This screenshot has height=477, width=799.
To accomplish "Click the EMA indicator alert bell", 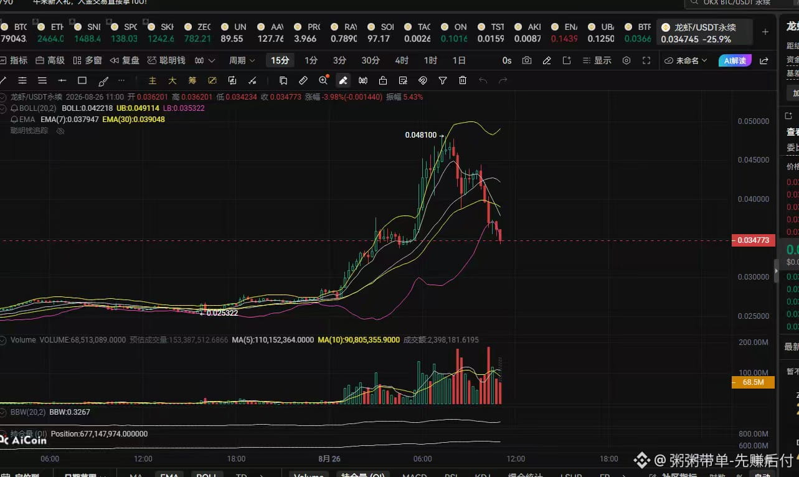I will point(14,119).
